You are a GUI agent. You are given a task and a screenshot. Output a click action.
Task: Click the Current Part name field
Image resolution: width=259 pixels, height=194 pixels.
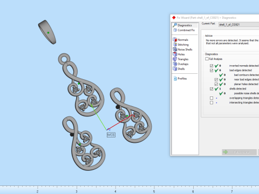coord(239,25)
